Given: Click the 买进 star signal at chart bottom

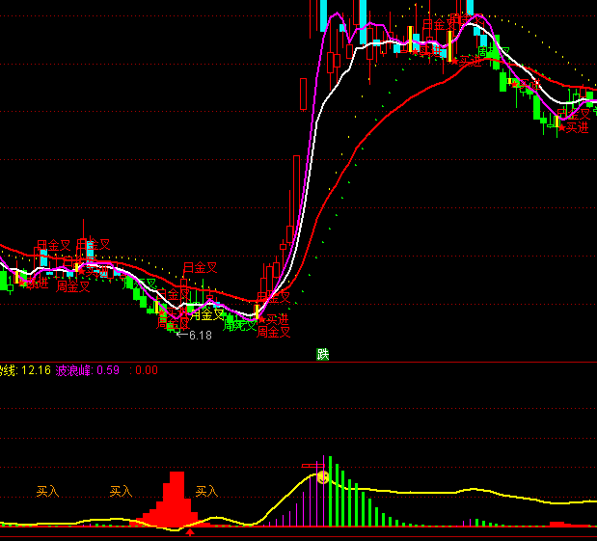Looking at the screenshot, I should [x=276, y=319].
